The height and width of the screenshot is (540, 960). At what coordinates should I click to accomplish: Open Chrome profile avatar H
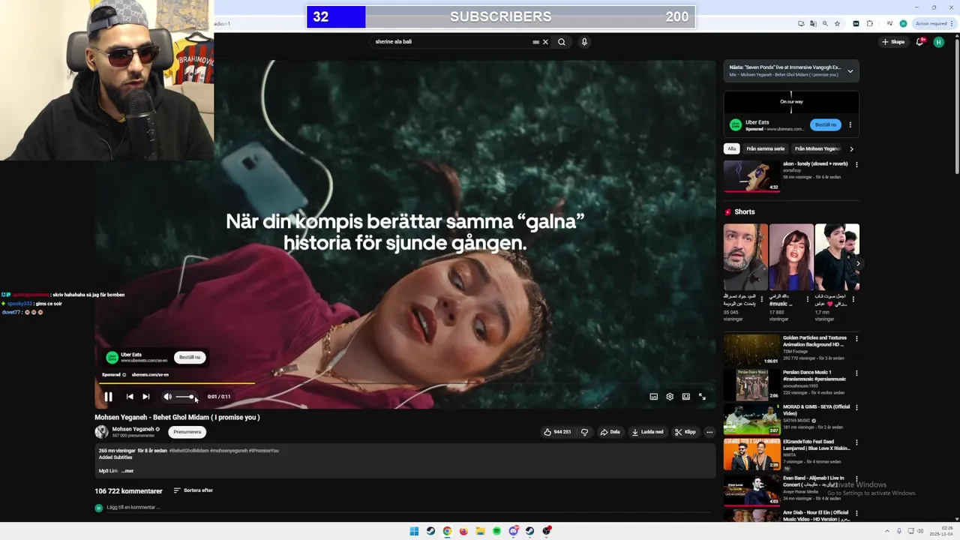[x=903, y=23]
